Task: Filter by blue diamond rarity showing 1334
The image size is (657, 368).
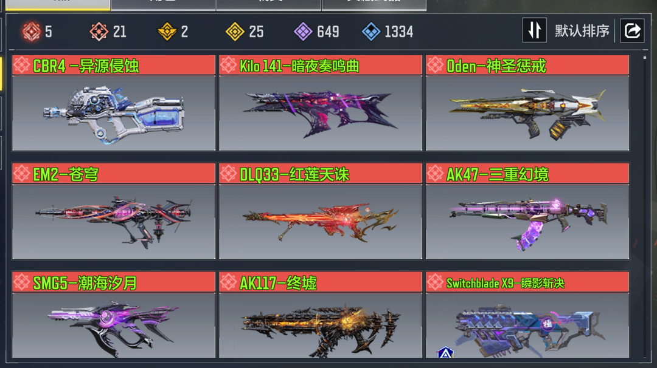Action: [x=371, y=32]
